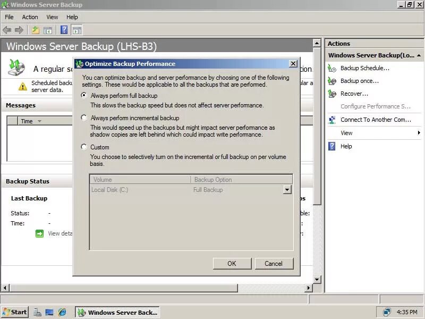
Task: Select Always perform full backup
Action: pyautogui.click(x=83, y=96)
